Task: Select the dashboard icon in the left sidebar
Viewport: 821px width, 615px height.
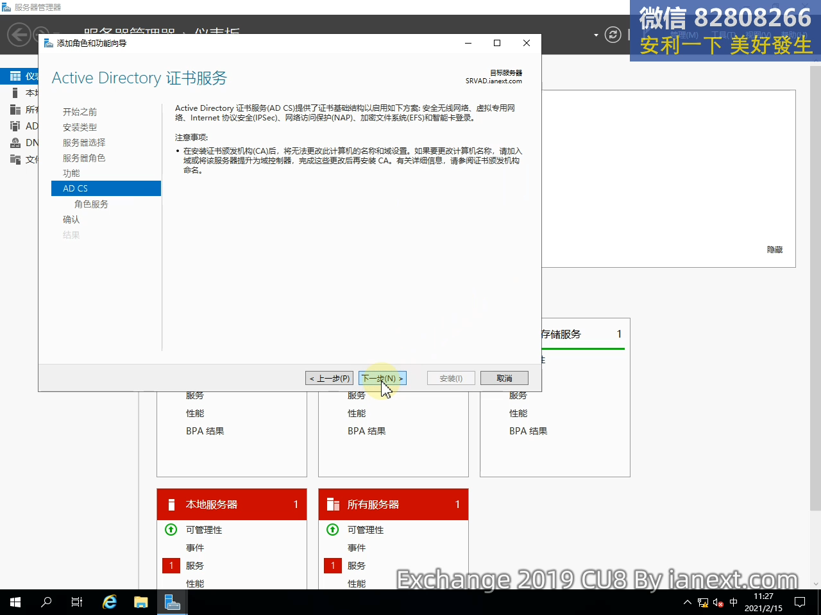Action: [x=15, y=76]
